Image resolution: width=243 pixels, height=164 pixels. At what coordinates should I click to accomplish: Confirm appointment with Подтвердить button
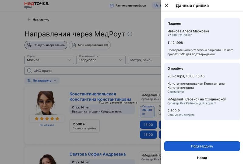point(202,146)
